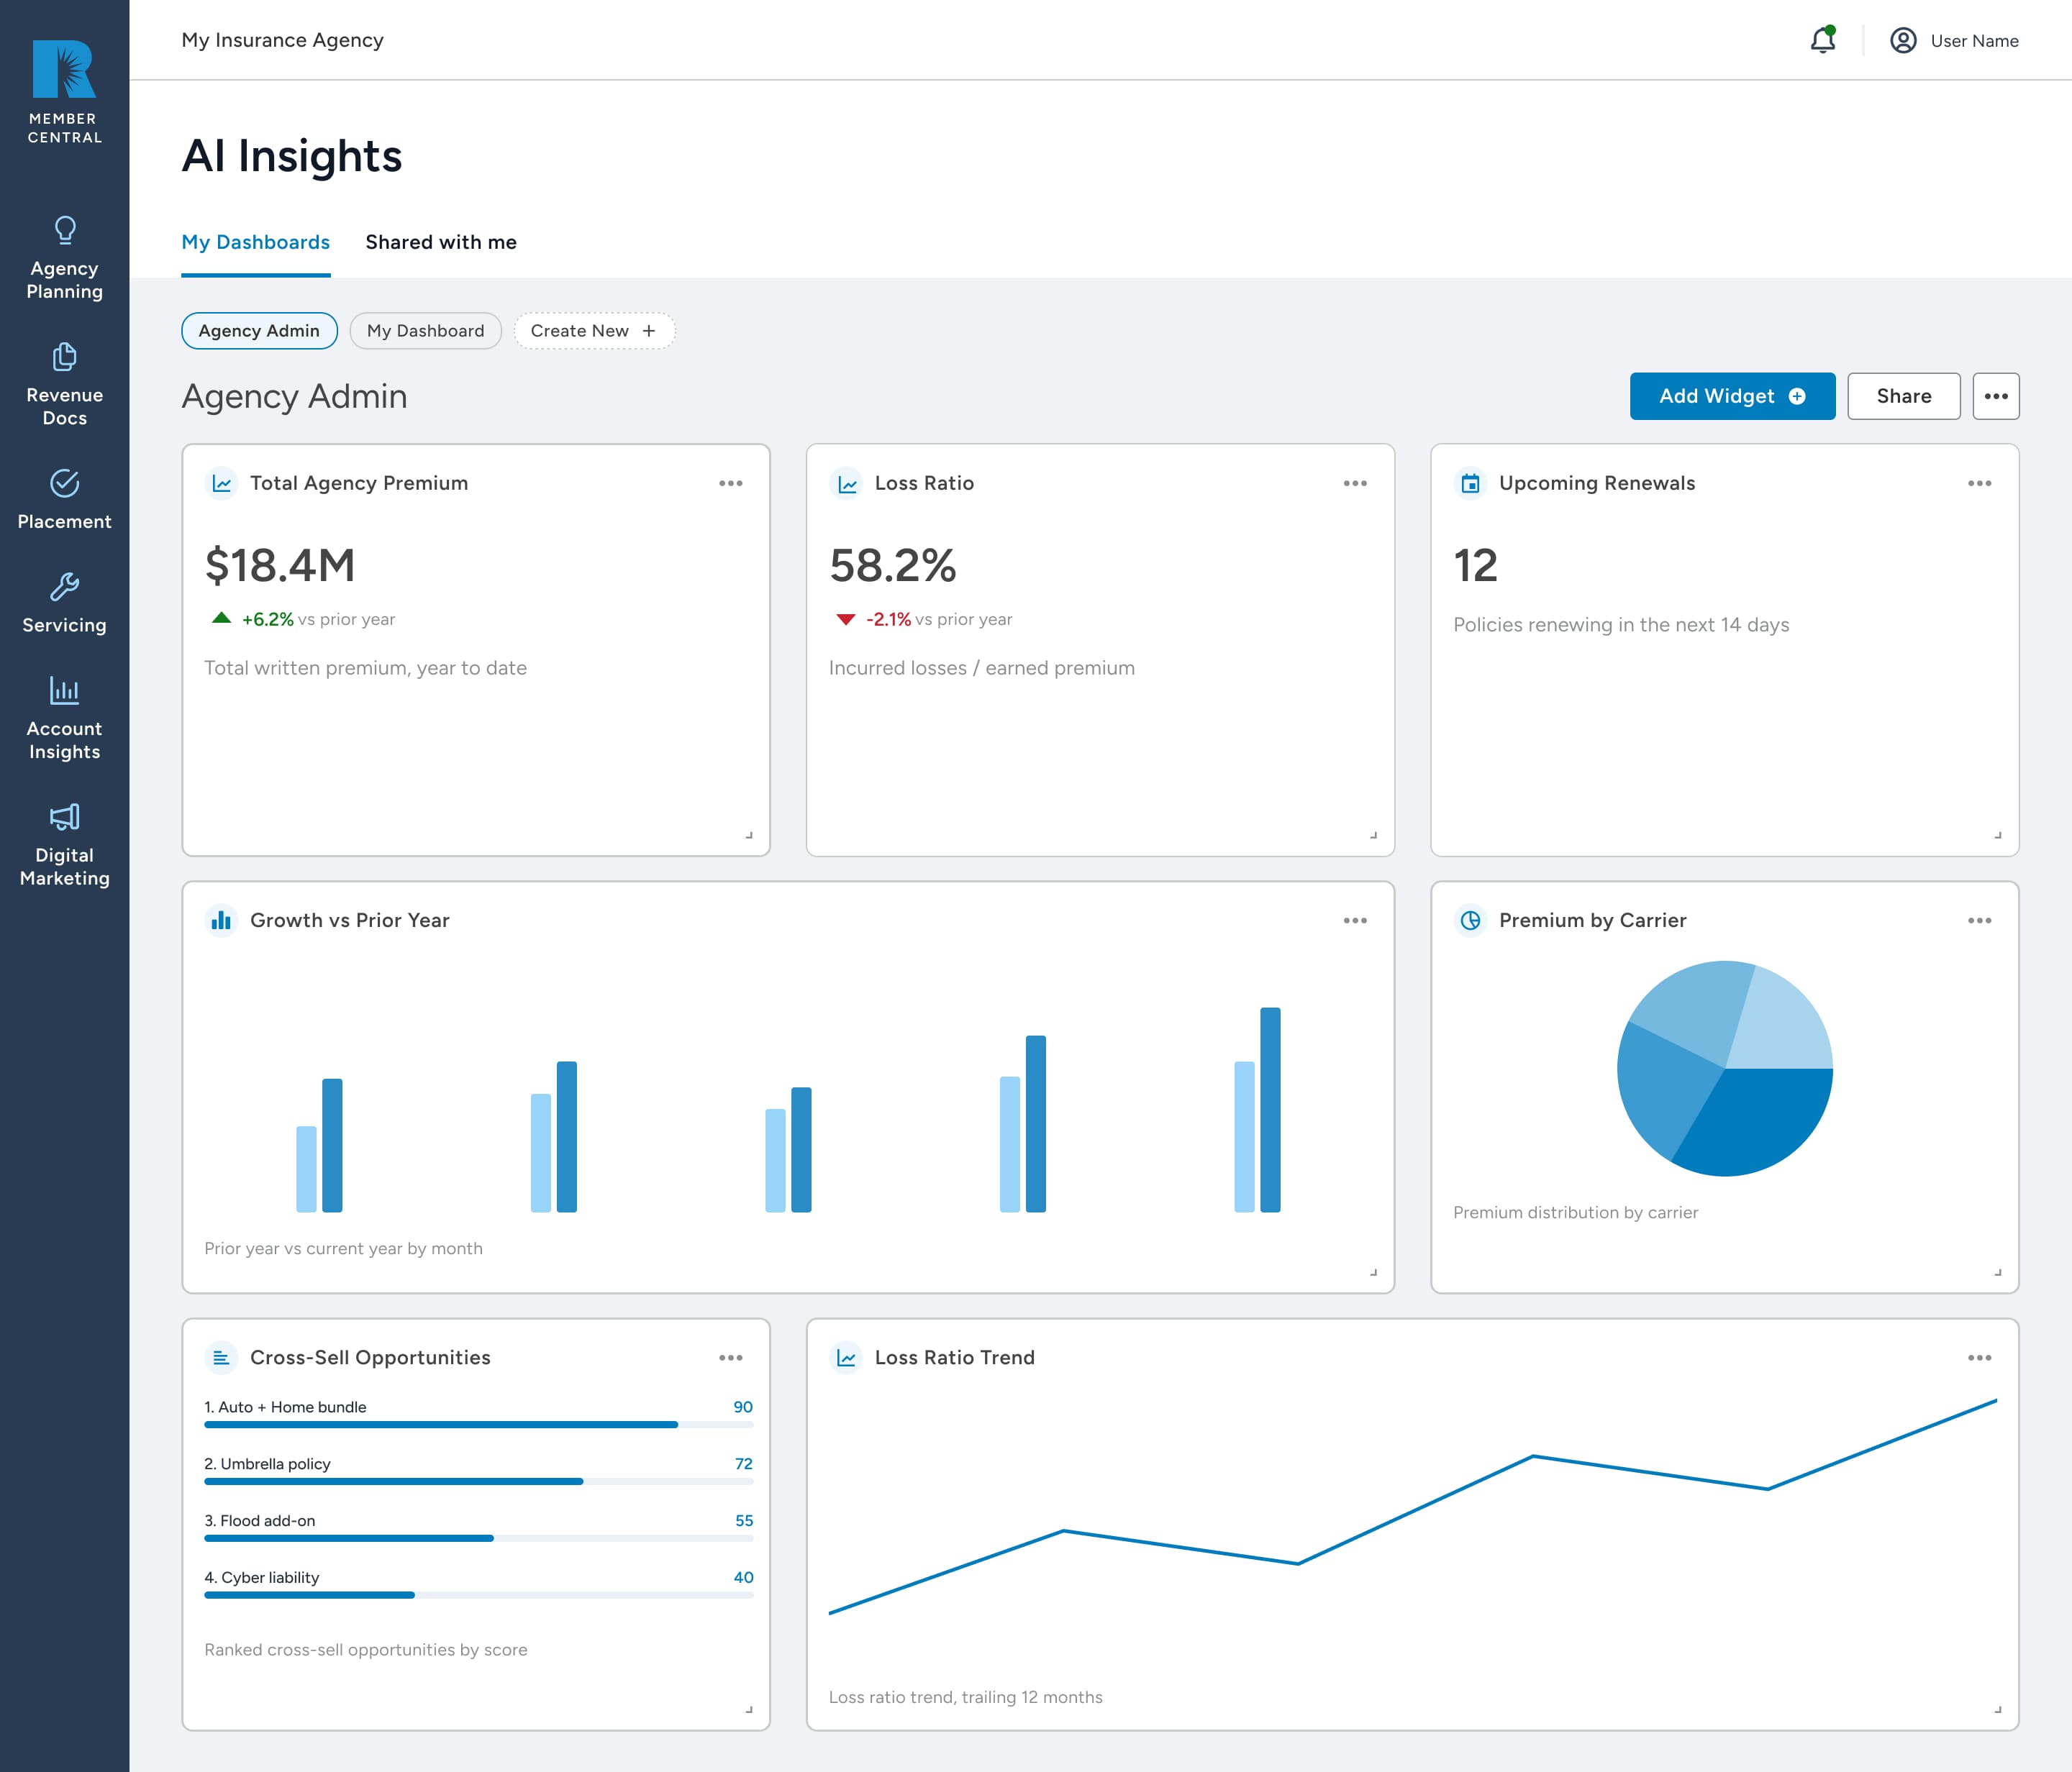Click the 58.2% loss ratio value
This screenshot has width=2072, height=1772.
pyautogui.click(x=893, y=566)
